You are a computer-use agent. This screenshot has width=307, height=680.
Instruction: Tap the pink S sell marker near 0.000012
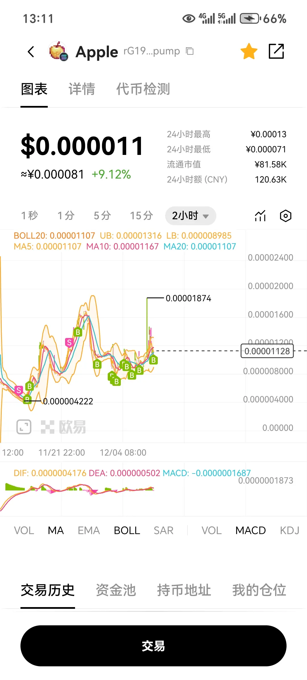tap(69, 342)
